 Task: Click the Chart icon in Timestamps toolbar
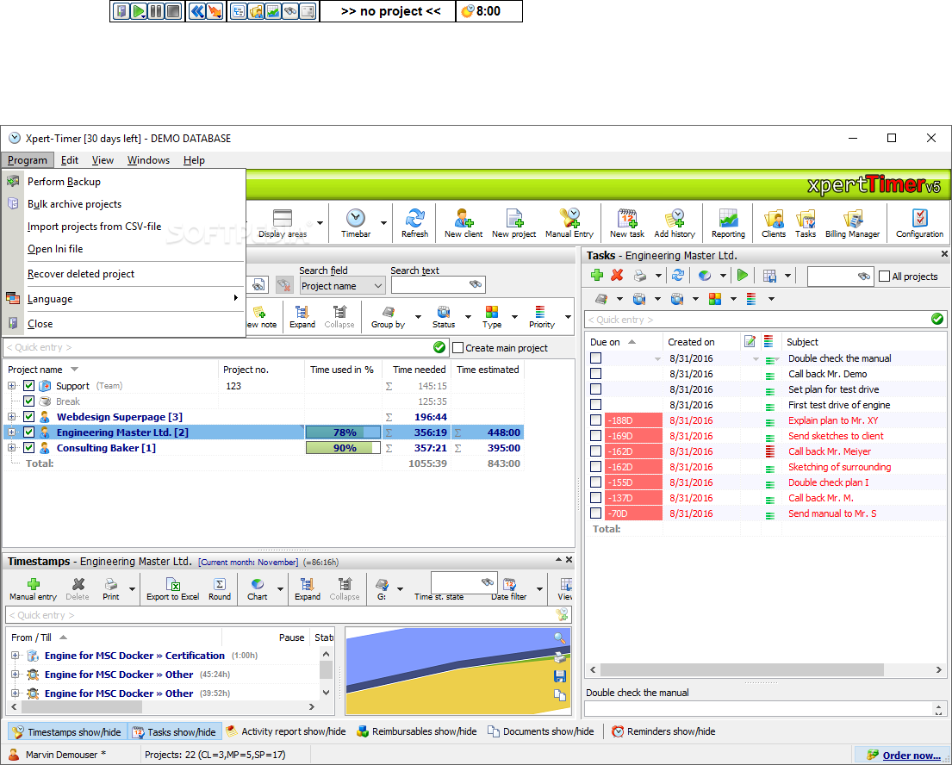point(258,589)
